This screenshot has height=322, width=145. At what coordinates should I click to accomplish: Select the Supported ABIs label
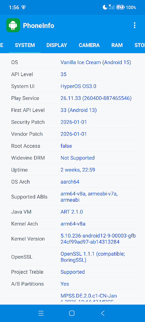29,197
